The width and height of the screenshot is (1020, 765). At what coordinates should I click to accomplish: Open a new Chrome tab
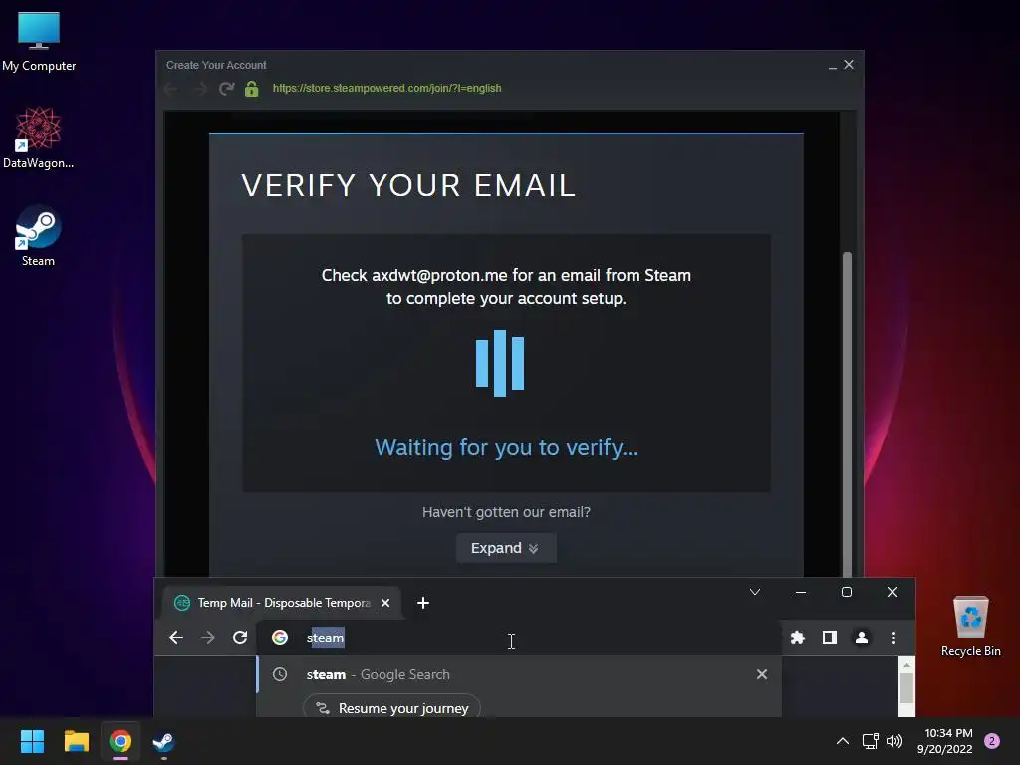tap(422, 603)
